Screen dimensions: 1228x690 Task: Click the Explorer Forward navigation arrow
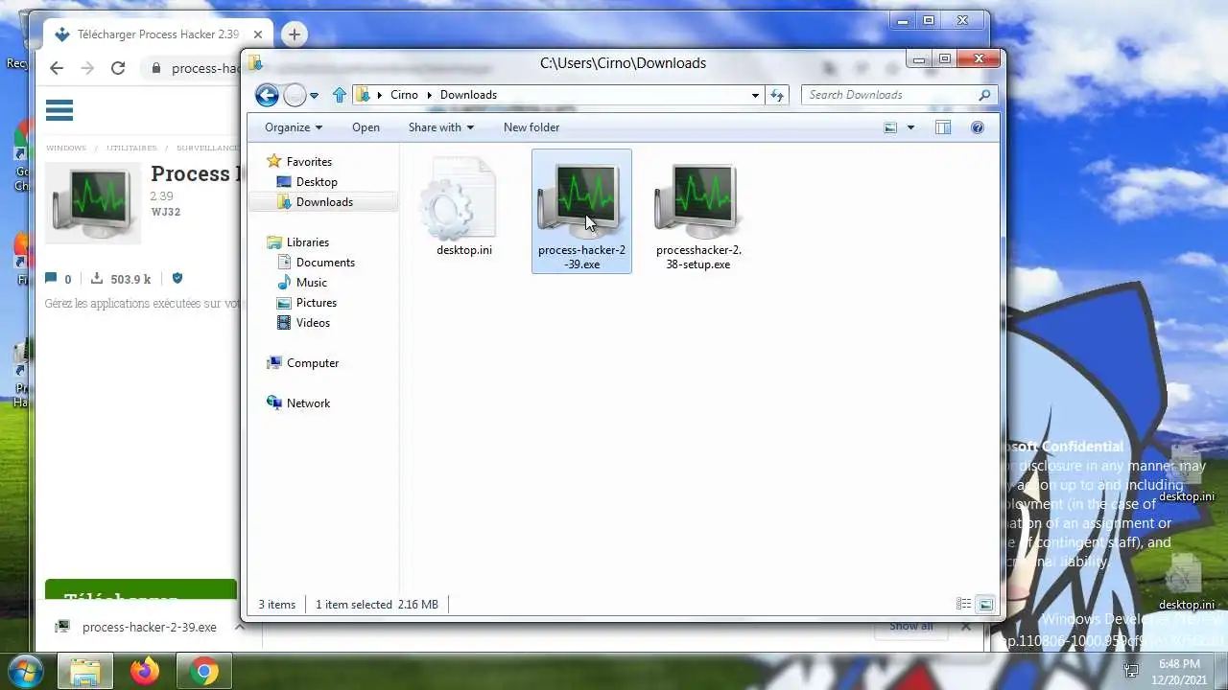[x=295, y=95]
